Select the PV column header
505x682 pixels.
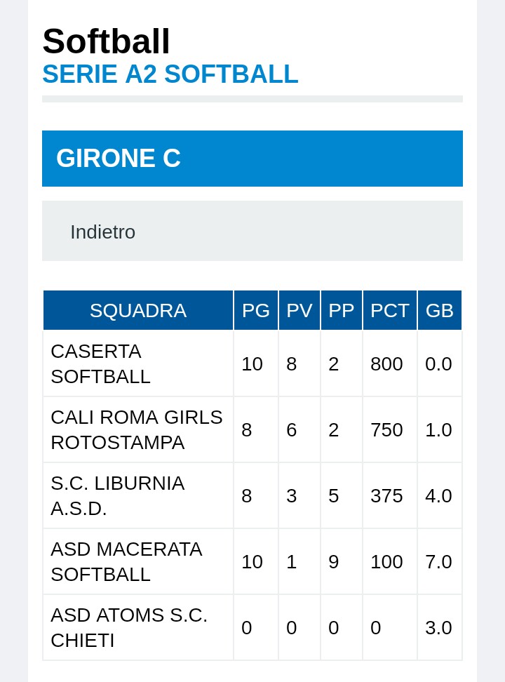[299, 311]
